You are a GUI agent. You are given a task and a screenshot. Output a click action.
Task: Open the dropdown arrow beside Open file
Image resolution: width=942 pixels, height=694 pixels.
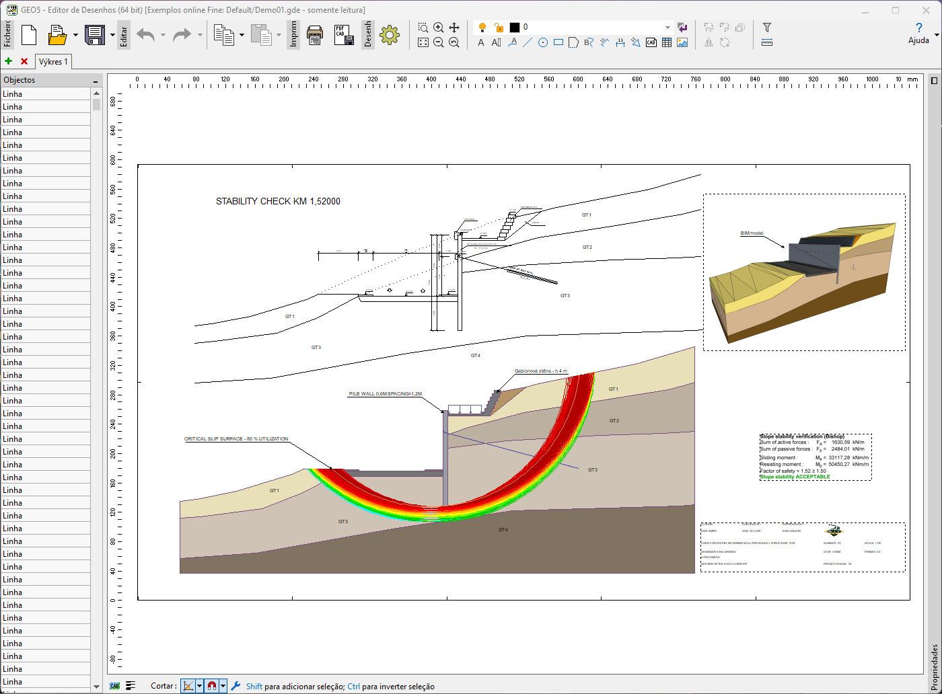click(75, 35)
